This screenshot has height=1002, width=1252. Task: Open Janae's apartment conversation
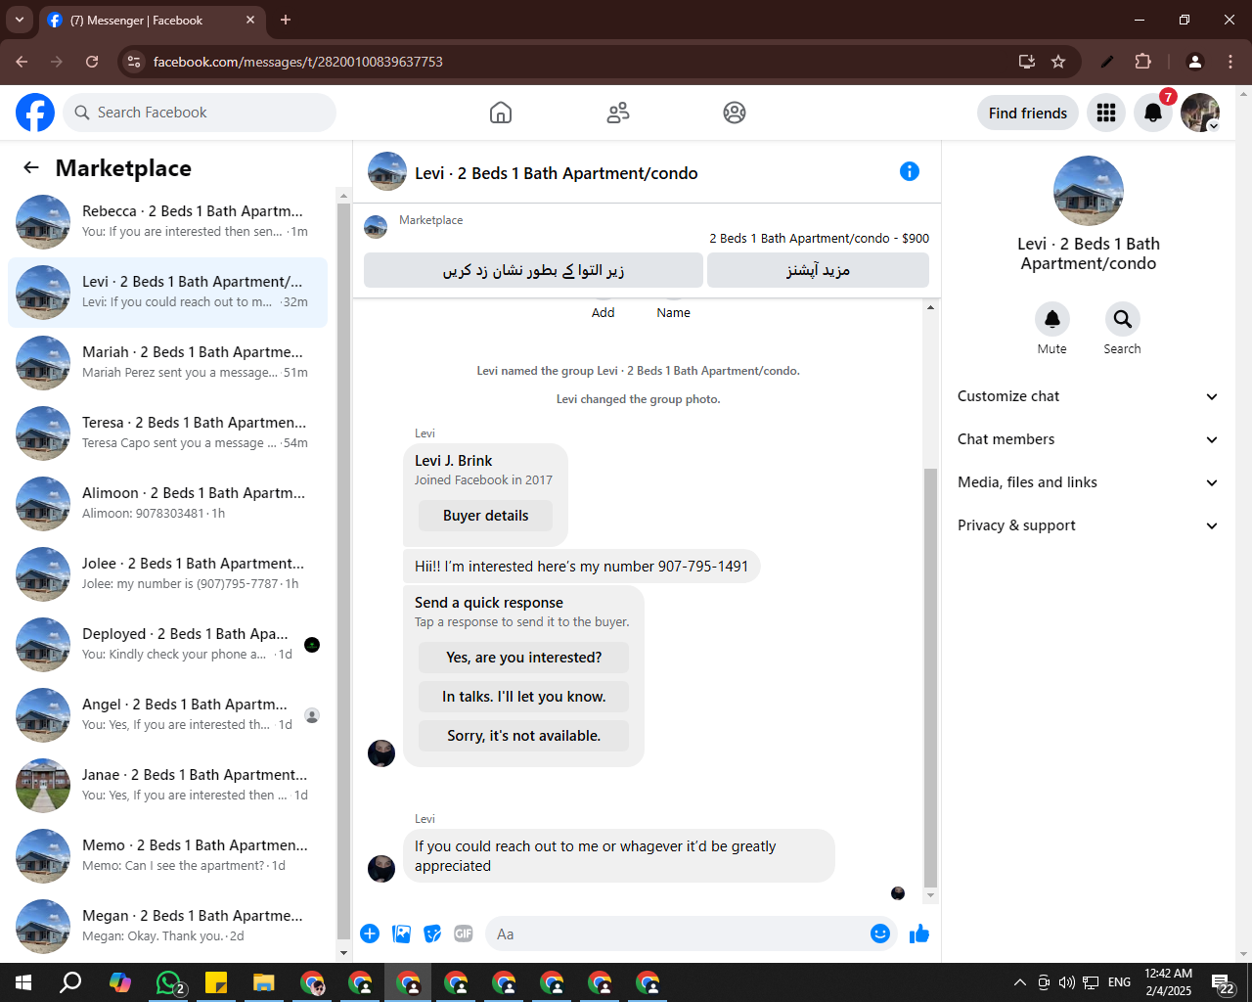pos(168,786)
